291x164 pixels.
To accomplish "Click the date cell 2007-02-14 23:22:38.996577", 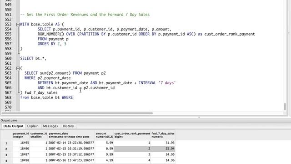I will pos(71,143).
